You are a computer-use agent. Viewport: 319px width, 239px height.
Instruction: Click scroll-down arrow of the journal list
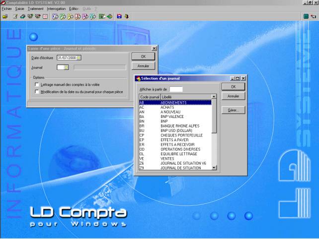pyautogui.click(x=214, y=168)
